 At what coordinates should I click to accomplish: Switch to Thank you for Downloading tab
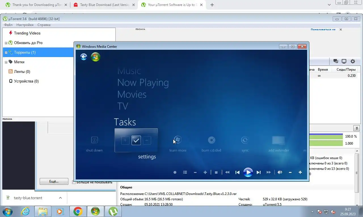click(37, 5)
